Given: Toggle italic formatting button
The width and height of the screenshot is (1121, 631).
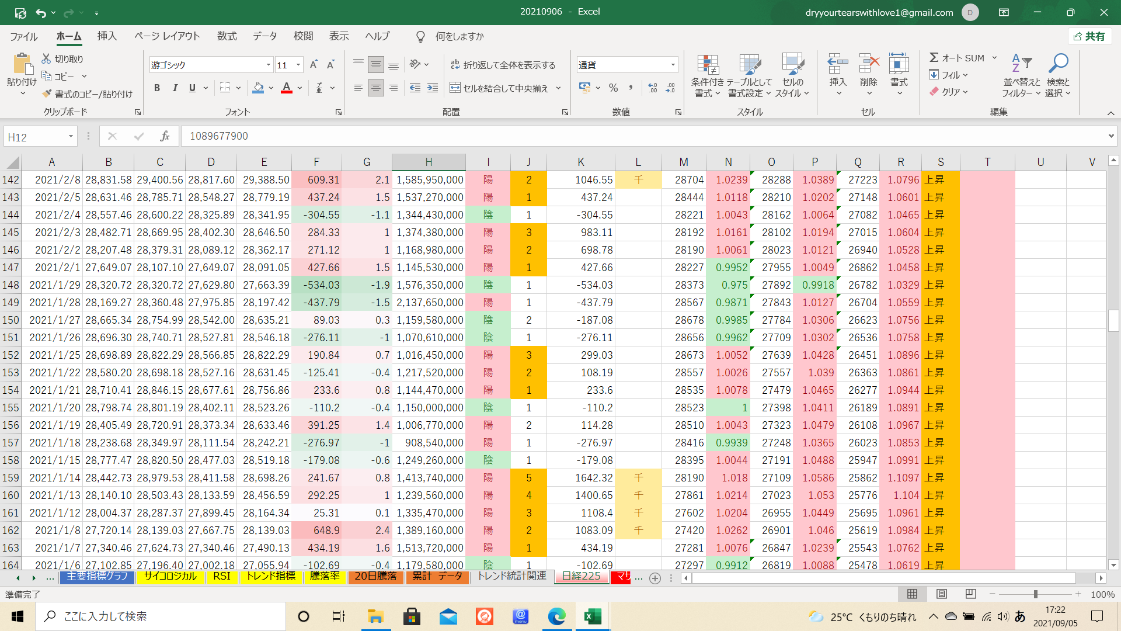Looking at the screenshot, I should tap(175, 88).
